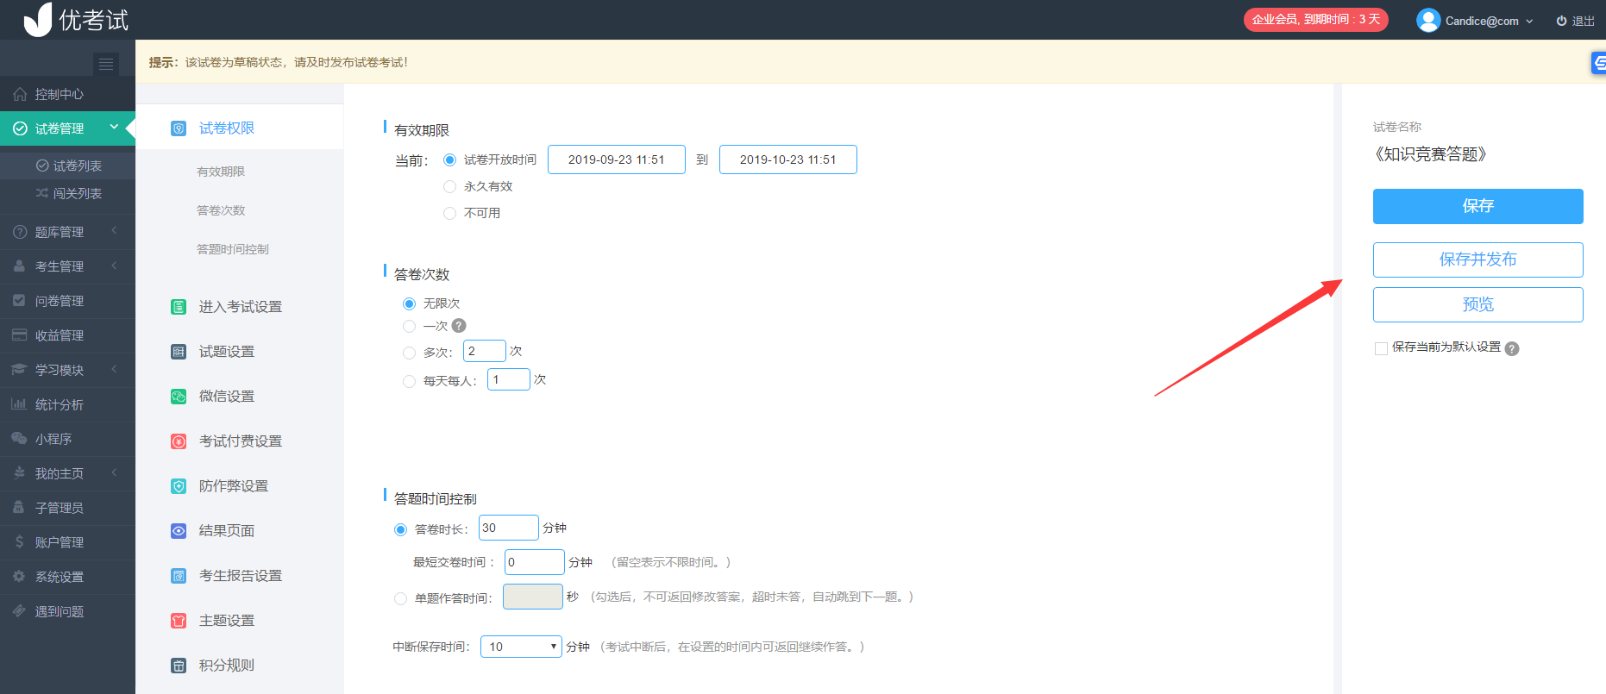
Task: Jump to 答题时间控制 section
Action: pos(233,249)
